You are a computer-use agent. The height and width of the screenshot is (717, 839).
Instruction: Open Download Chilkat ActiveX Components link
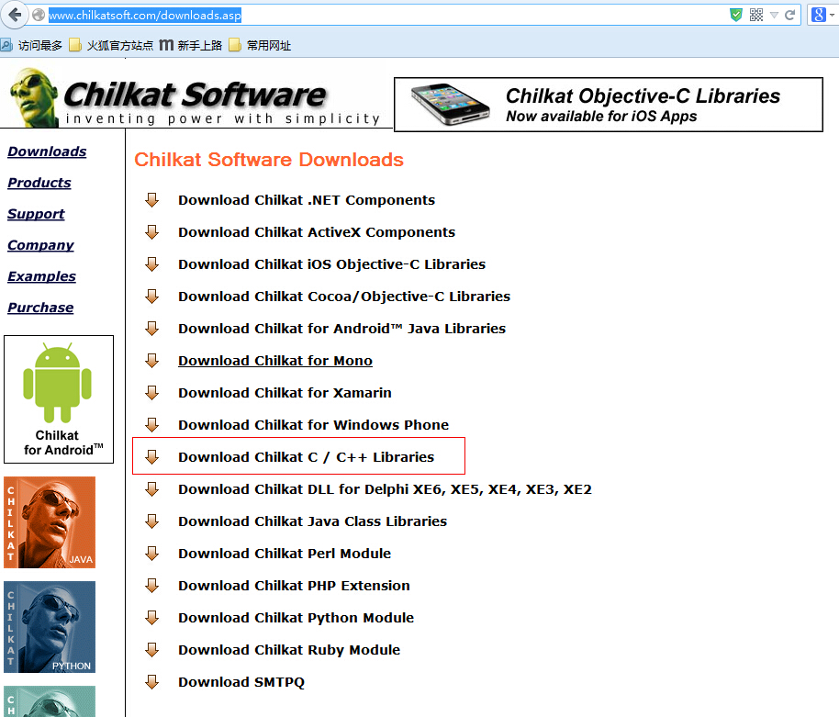coord(317,232)
